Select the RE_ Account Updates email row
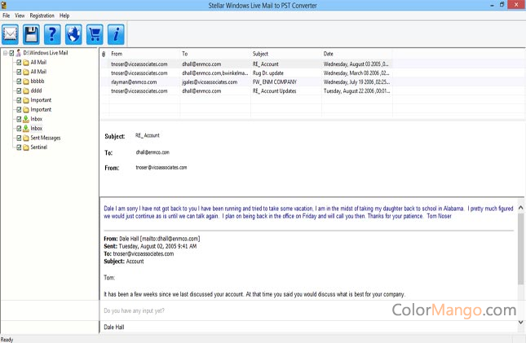This screenshot has height=343, width=526. 246,91
